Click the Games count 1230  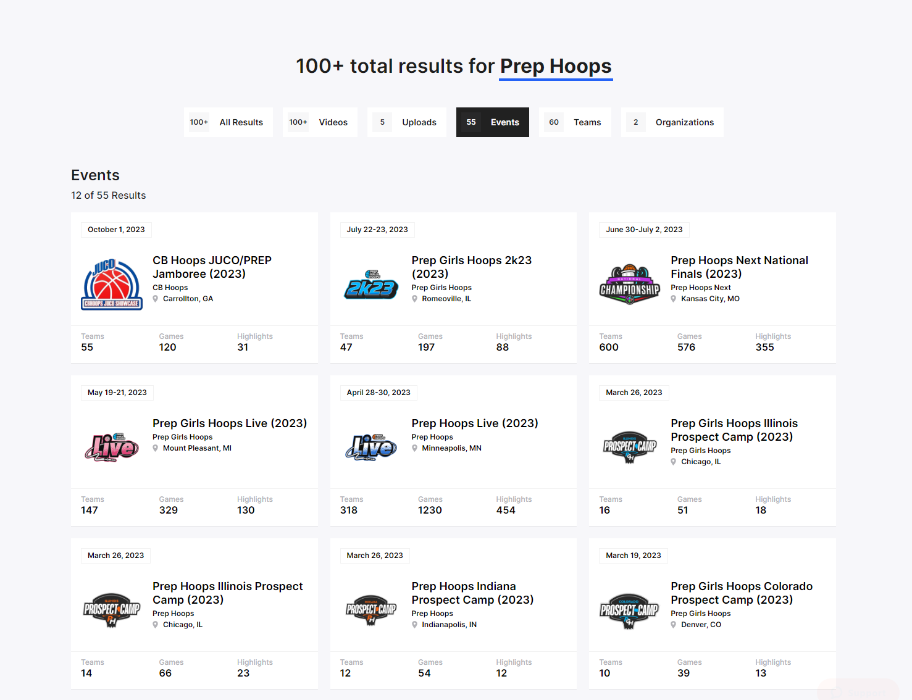430,510
